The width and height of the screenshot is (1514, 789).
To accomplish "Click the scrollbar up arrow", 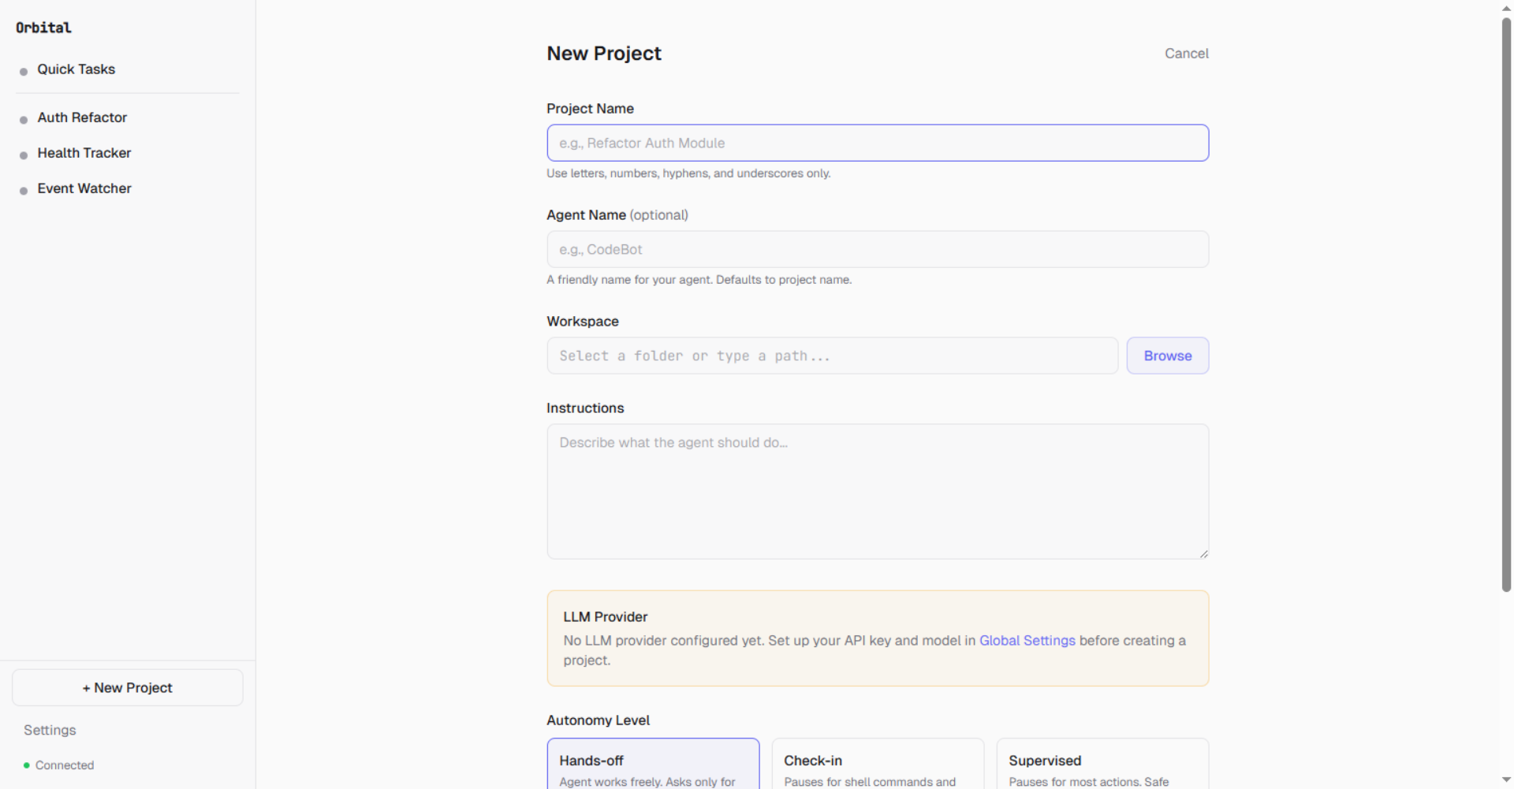I will pos(1505,7).
